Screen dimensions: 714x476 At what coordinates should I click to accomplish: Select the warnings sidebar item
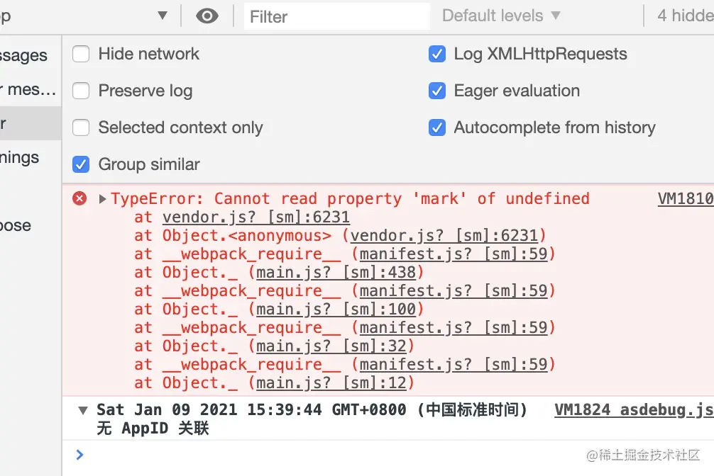pyautogui.click(x=21, y=157)
